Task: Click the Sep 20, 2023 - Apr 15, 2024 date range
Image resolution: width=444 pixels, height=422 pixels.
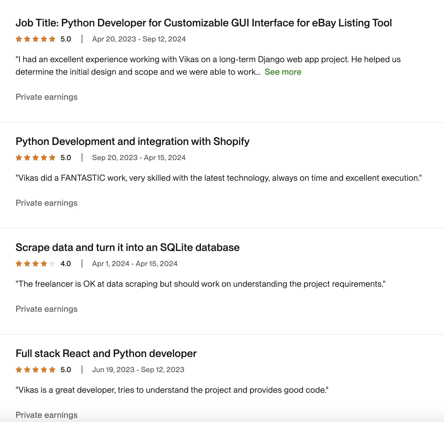Action: [139, 158]
